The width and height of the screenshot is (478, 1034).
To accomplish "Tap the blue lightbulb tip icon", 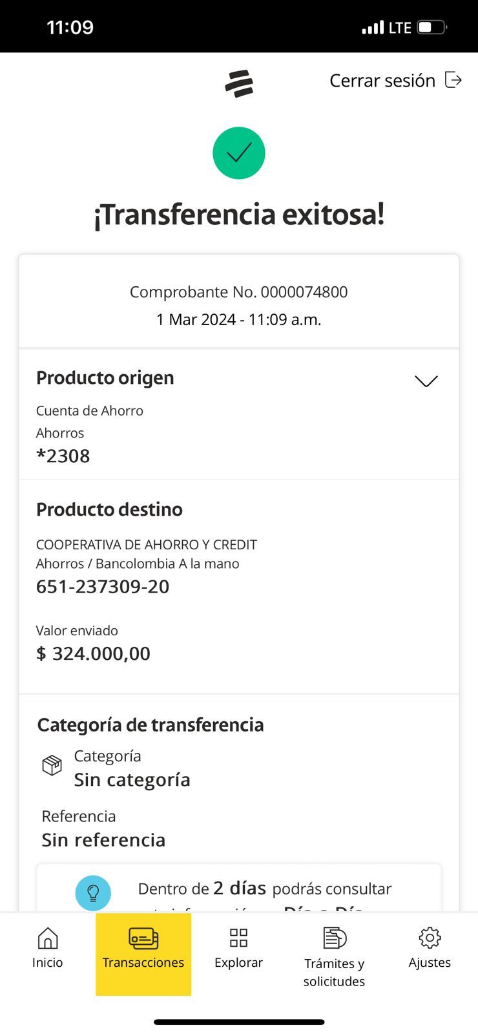I will (93, 892).
